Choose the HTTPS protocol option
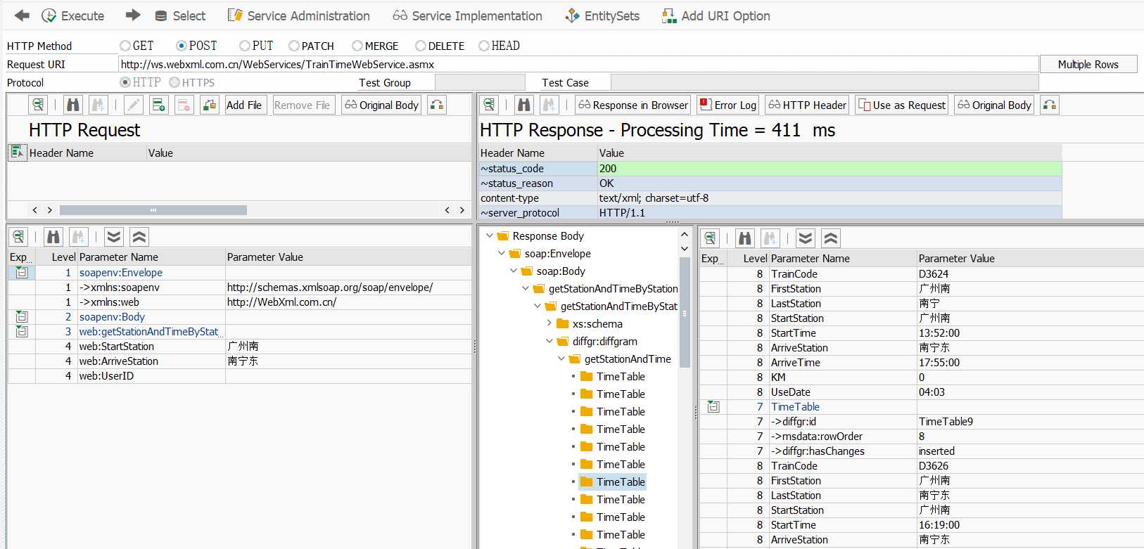1144x549 pixels. [174, 82]
